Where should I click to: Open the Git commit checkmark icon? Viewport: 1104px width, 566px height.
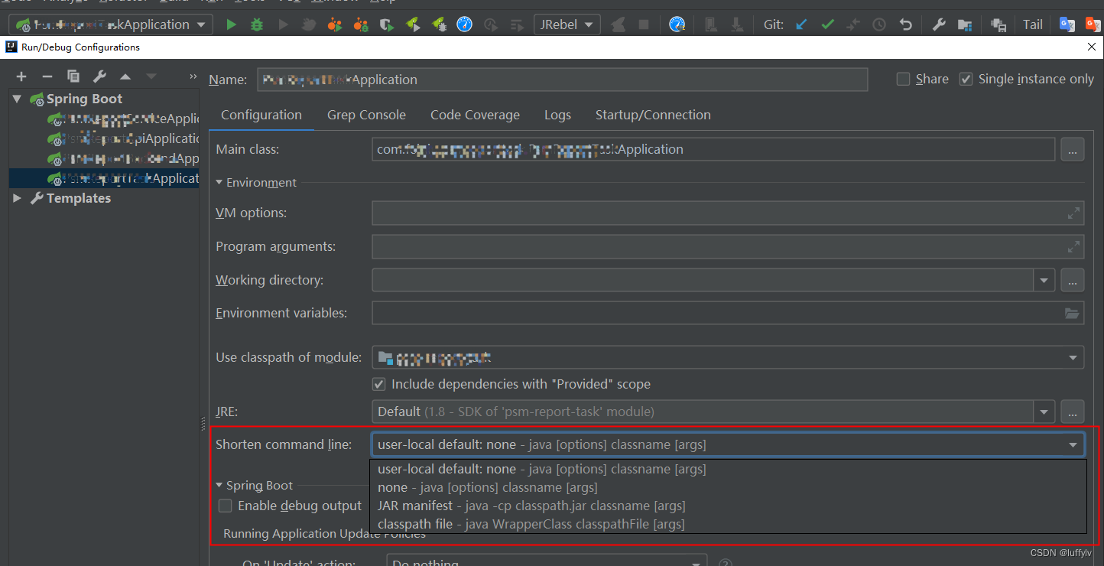point(826,24)
